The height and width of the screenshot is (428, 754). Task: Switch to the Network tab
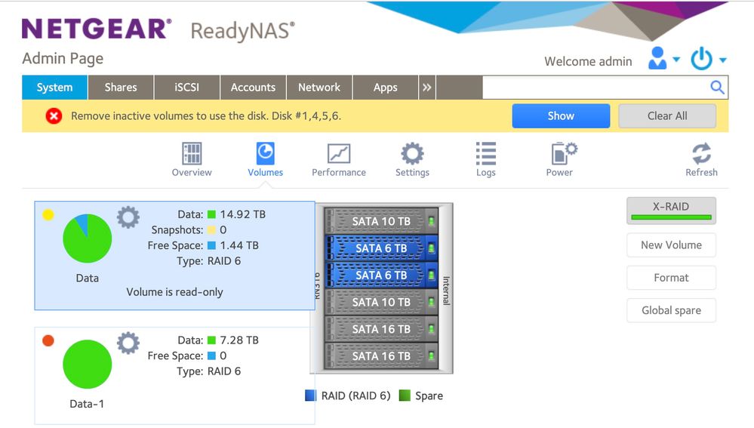pos(319,88)
